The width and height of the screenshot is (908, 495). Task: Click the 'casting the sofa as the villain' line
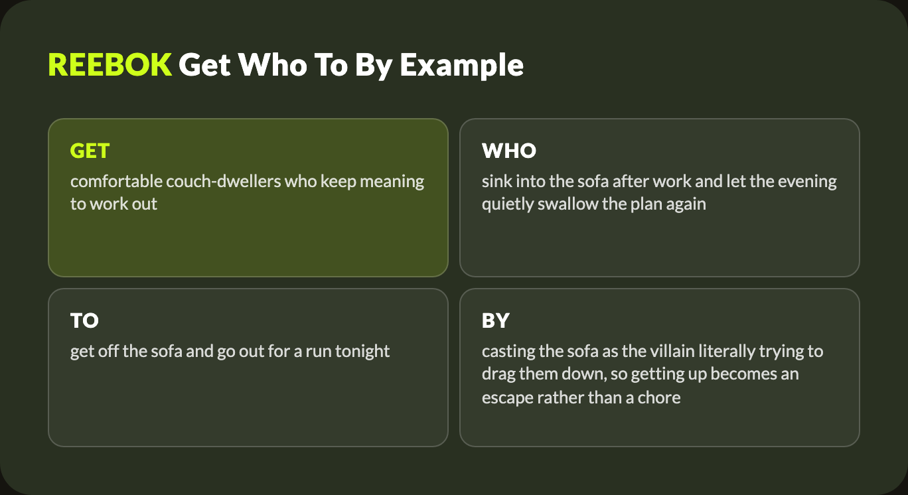(652, 351)
